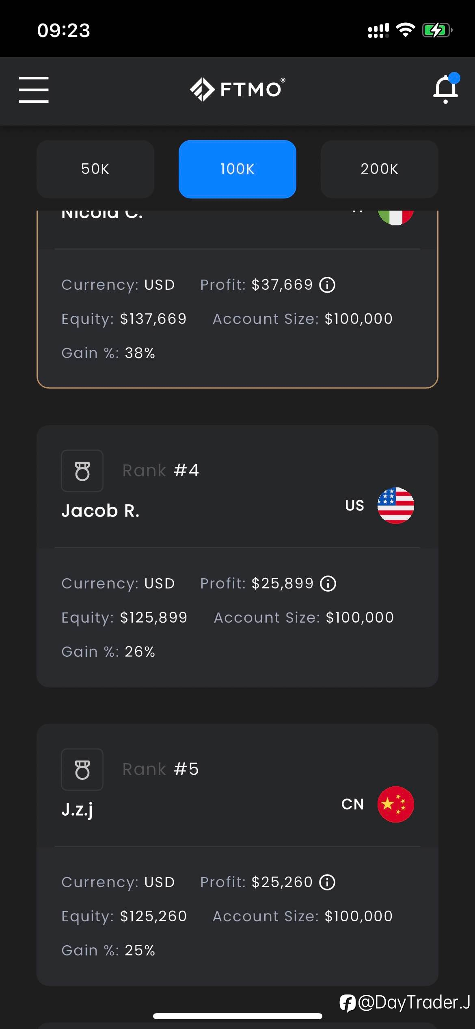
Task: Show info for $25,260 profit
Action: 327,882
